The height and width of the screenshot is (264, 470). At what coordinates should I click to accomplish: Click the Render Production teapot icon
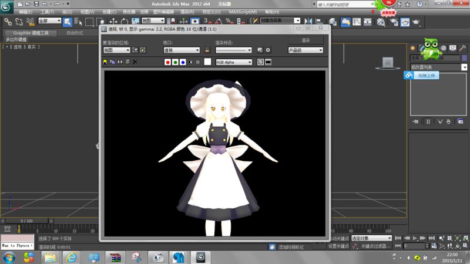pos(416,22)
